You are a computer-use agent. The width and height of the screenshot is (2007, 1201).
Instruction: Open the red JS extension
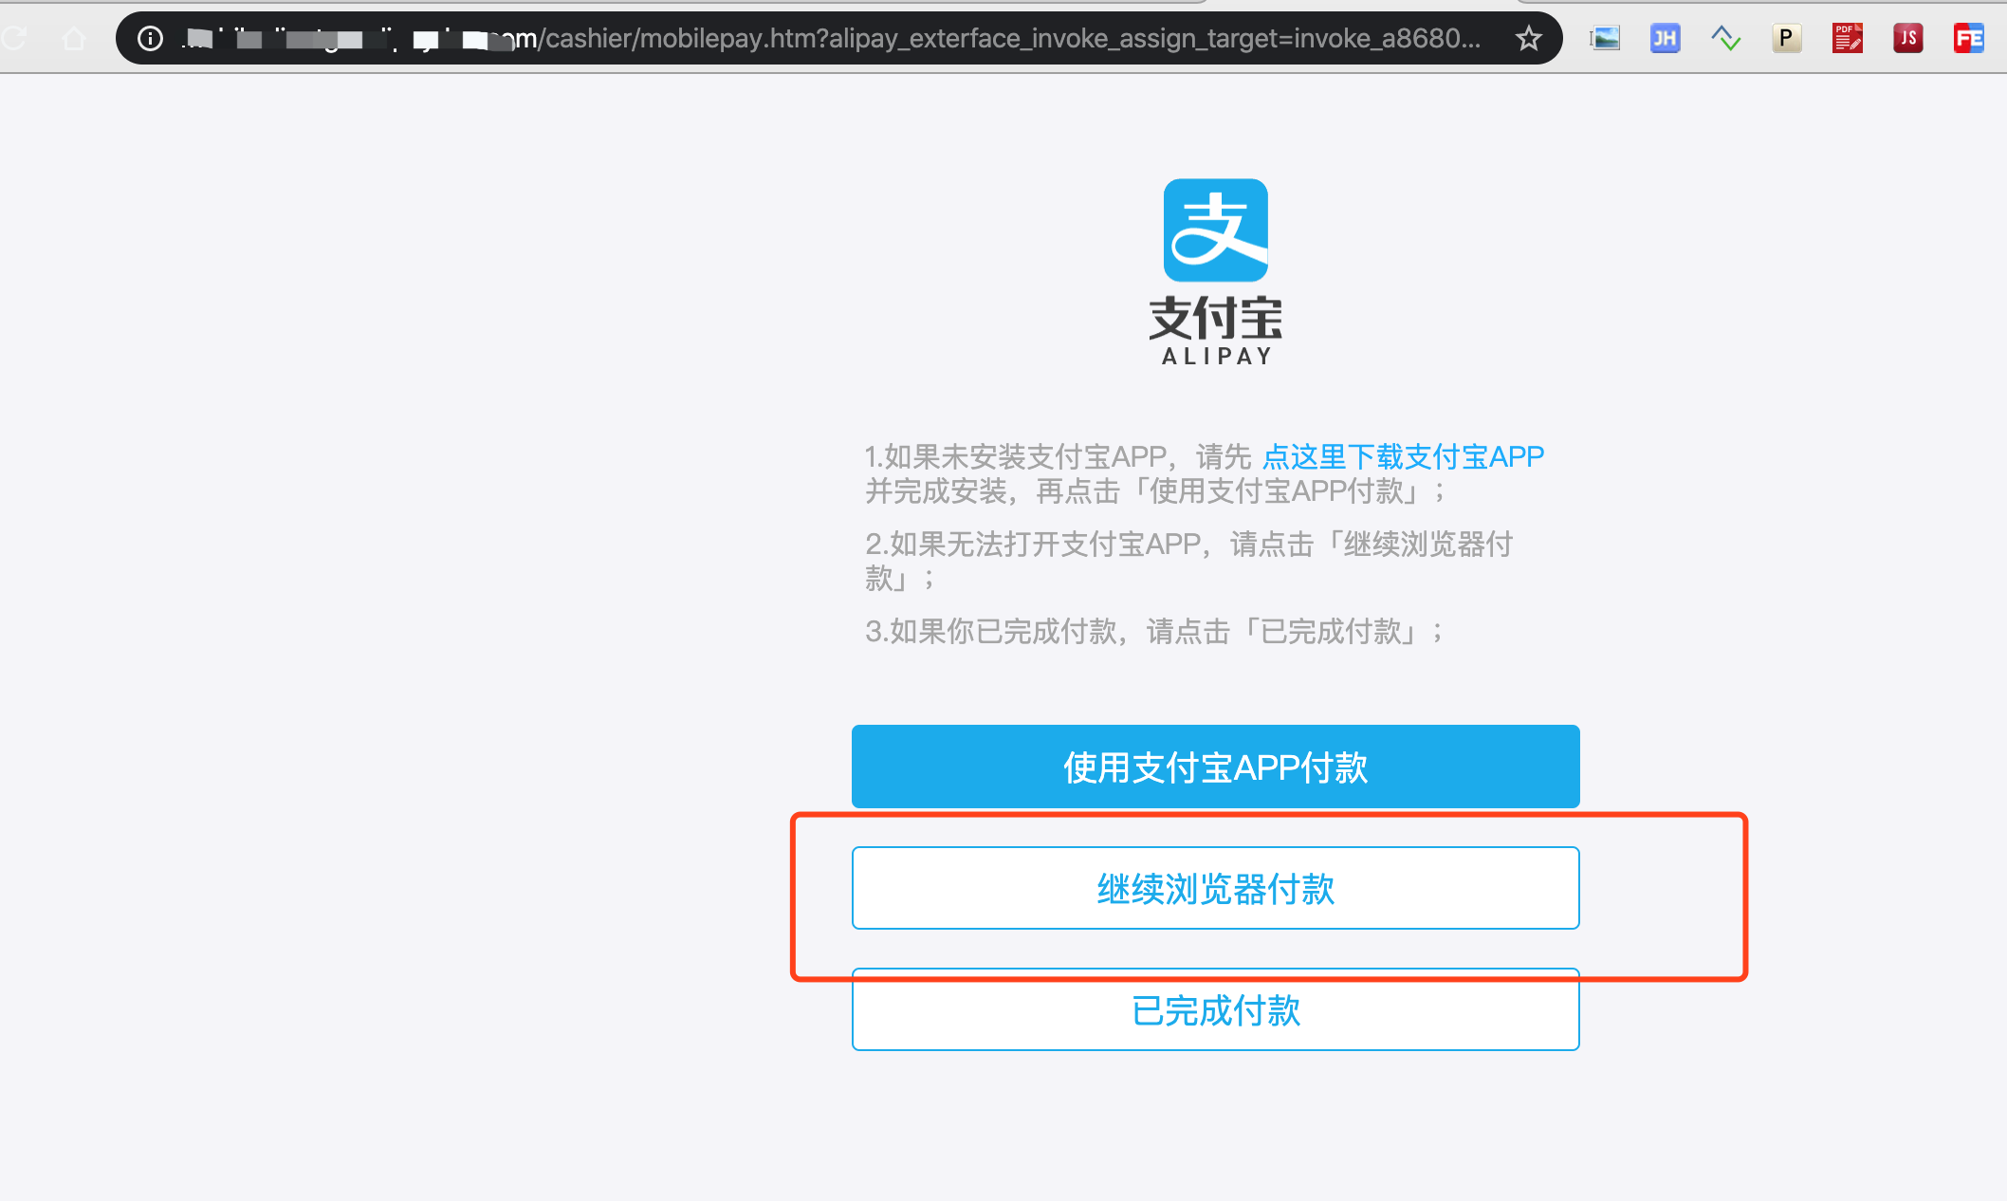pyautogui.click(x=1907, y=39)
